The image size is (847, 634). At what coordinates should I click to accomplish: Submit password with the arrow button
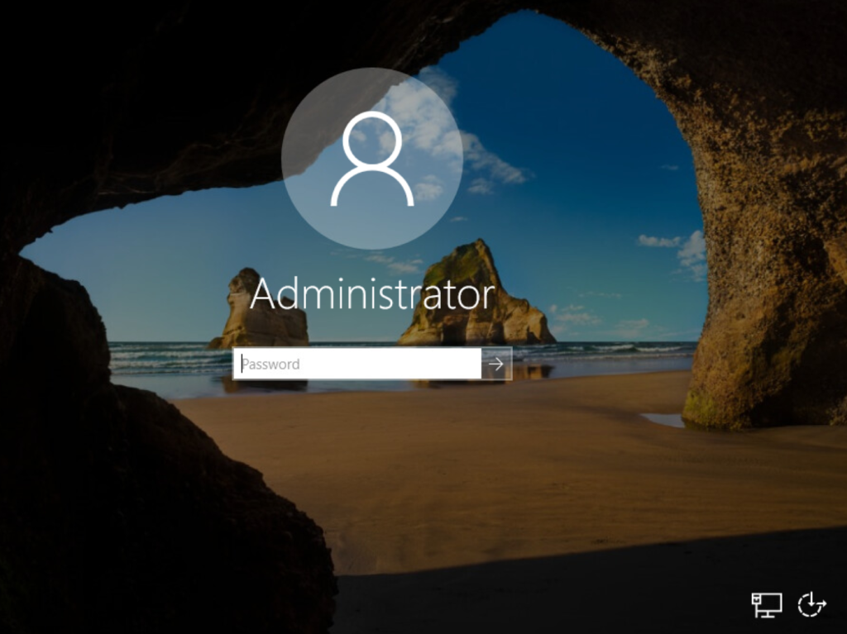pyautogui.click(x=496, y=364)
